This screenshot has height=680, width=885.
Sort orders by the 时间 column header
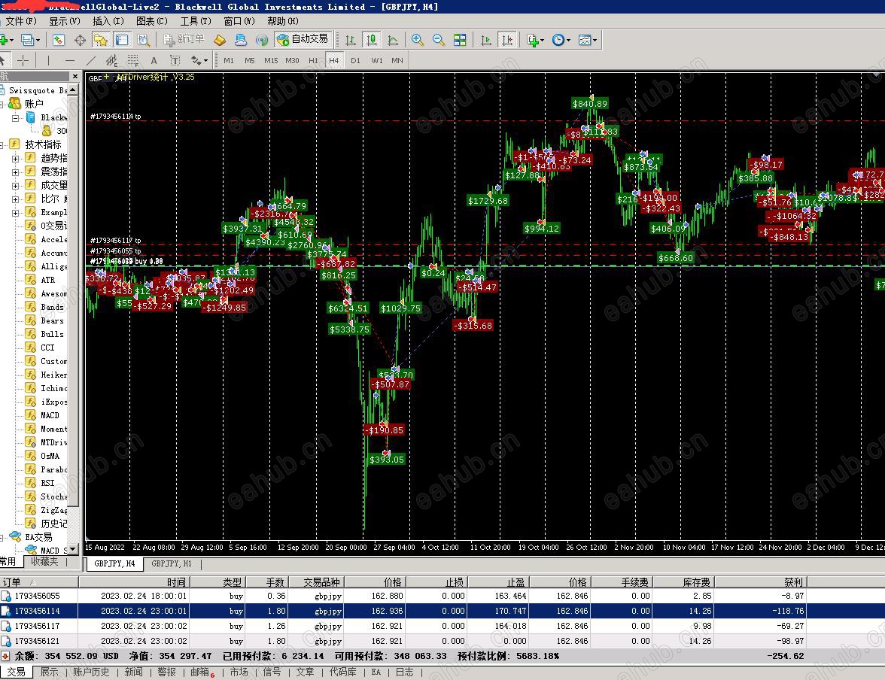pos(134,581)
